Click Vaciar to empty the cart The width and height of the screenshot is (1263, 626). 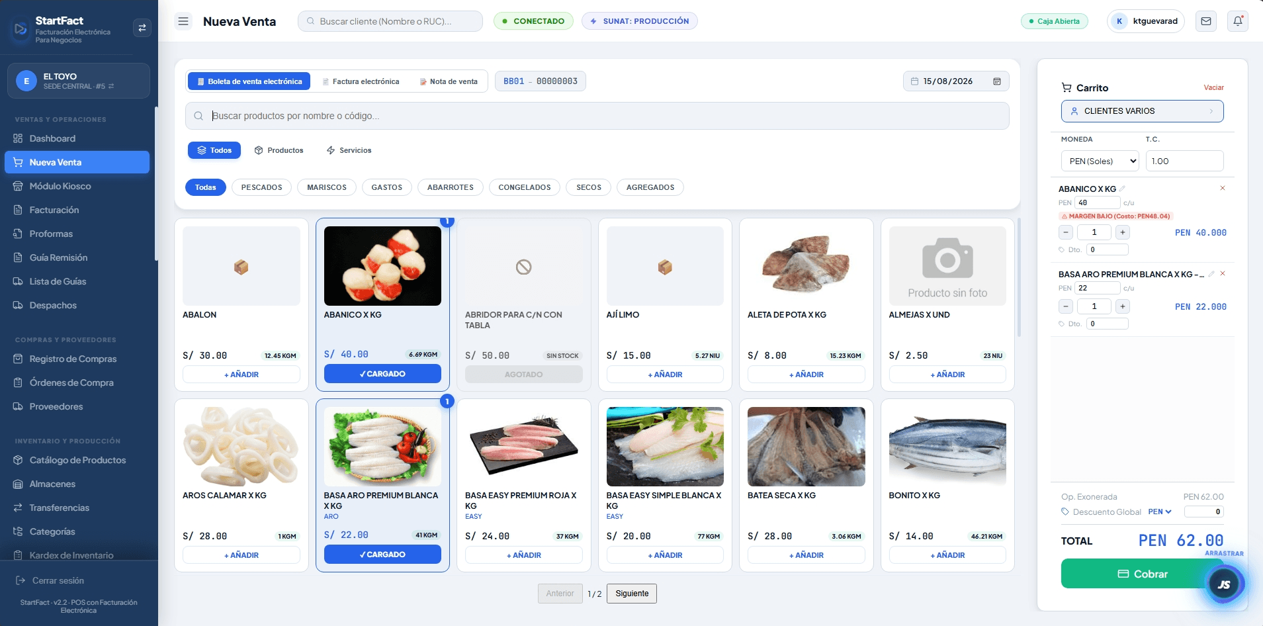(x=1213, y=87)
